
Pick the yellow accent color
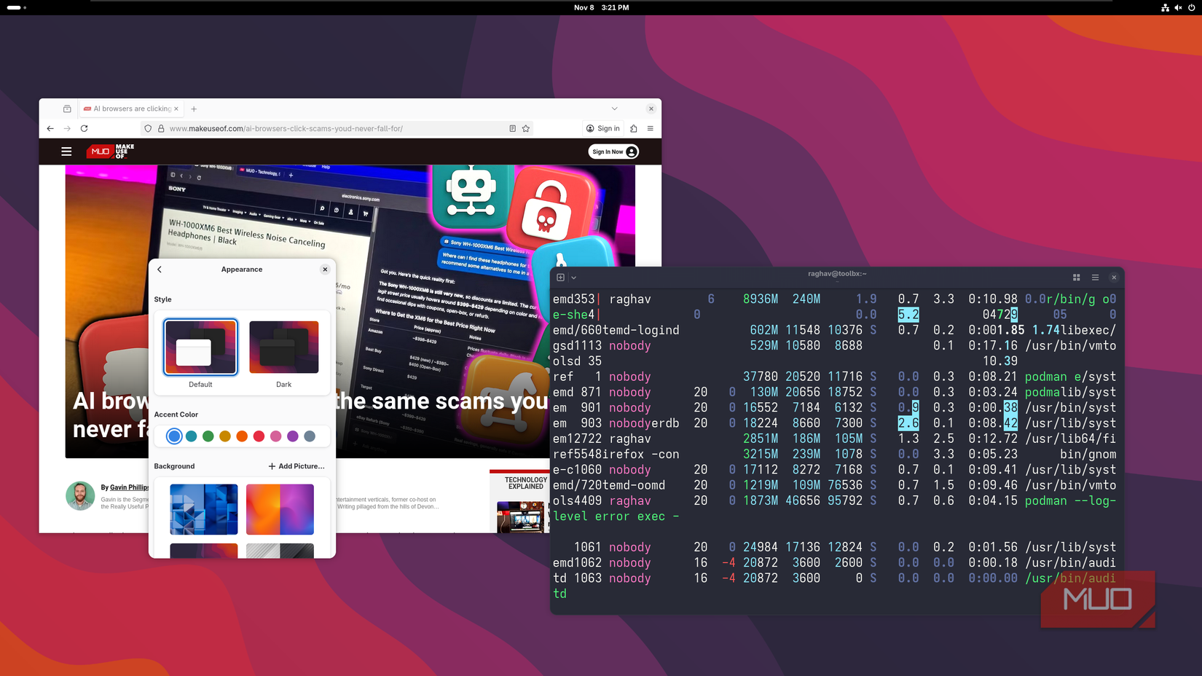(x=225, y=436)
